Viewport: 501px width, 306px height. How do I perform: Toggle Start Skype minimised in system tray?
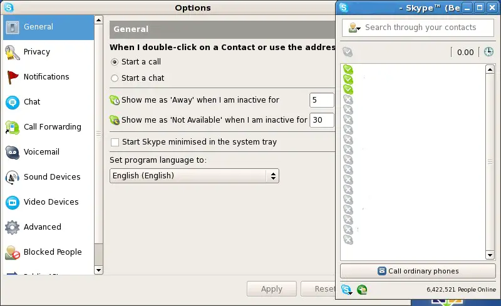(x=115, y=142)
